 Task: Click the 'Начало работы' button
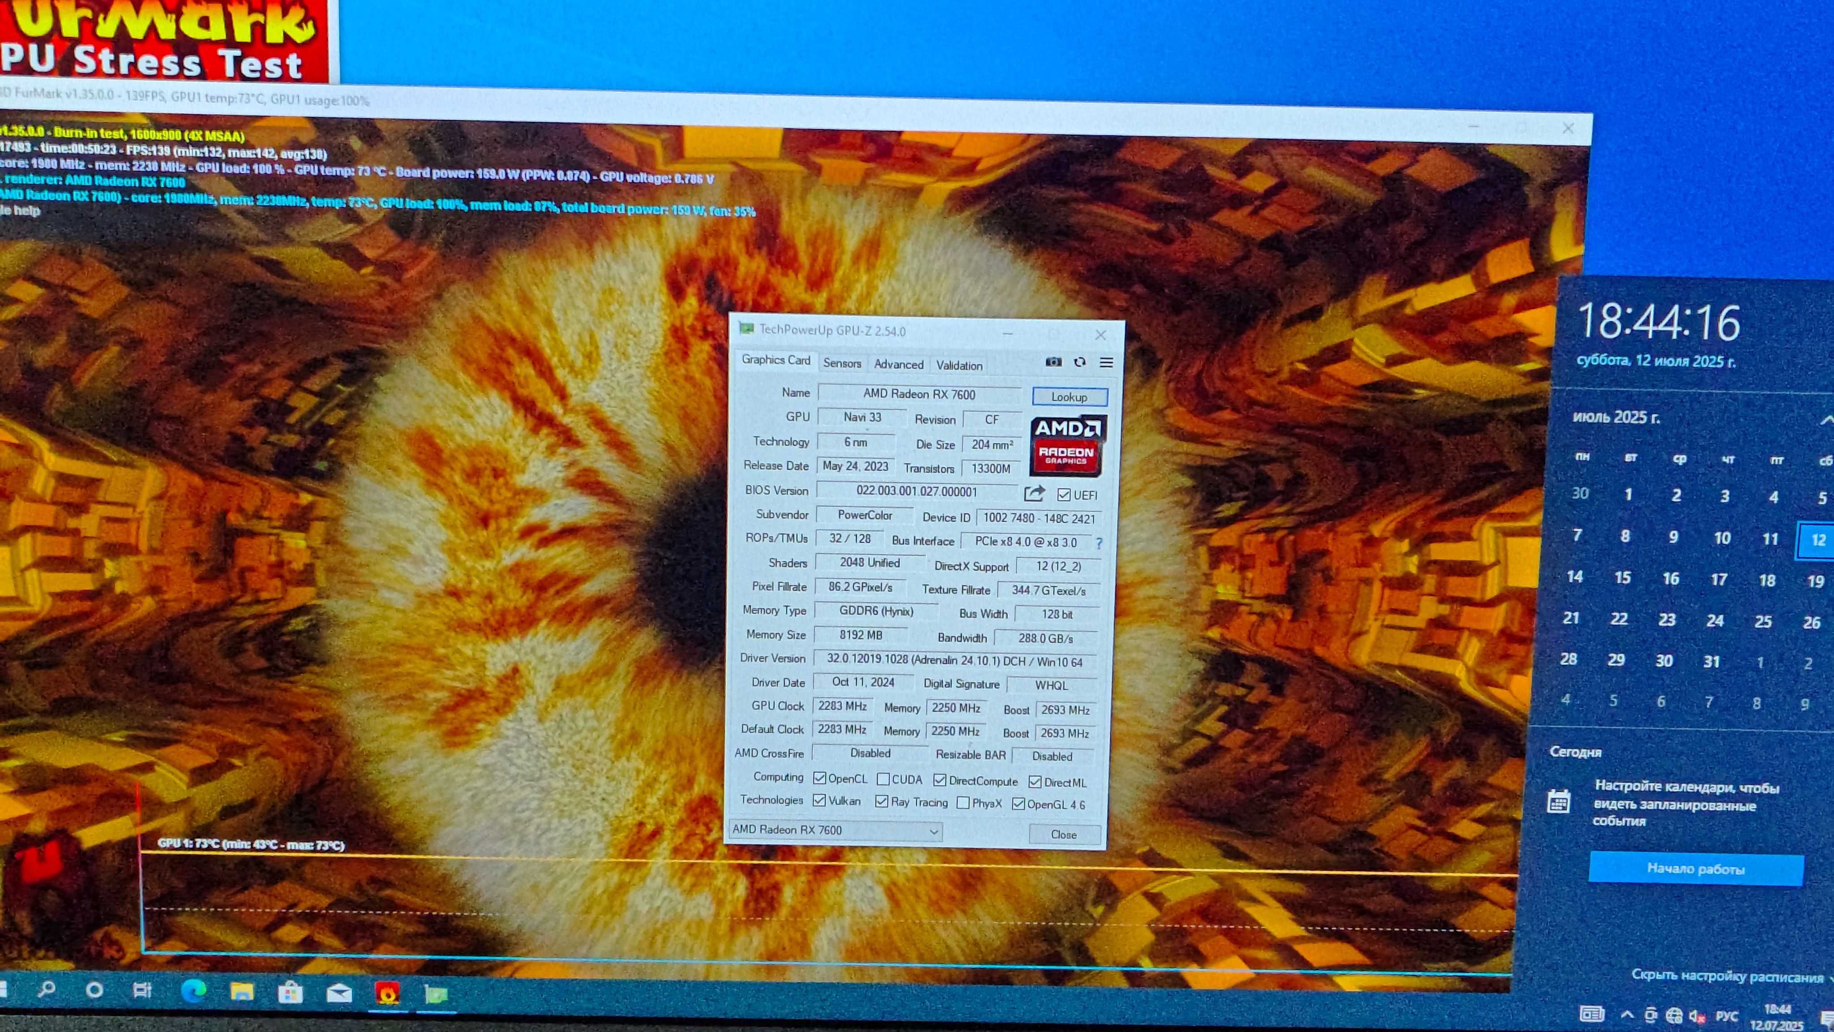[x=1696, y=869]
